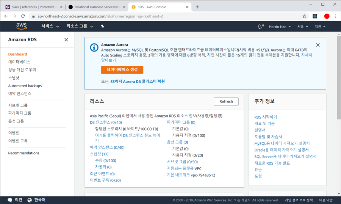
Task: Open 스냅샷 in the sidebar
Action: click(x=14, y=78)
